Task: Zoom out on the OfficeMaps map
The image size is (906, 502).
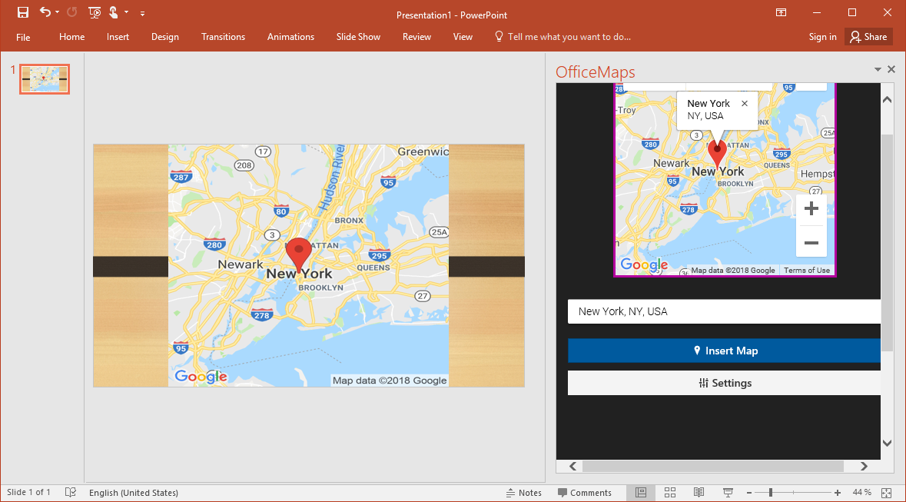Action: (x=811, y=242)
